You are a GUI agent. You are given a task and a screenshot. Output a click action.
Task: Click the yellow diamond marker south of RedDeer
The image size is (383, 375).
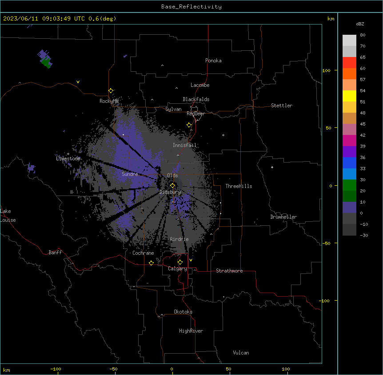[x=189, y=125]
